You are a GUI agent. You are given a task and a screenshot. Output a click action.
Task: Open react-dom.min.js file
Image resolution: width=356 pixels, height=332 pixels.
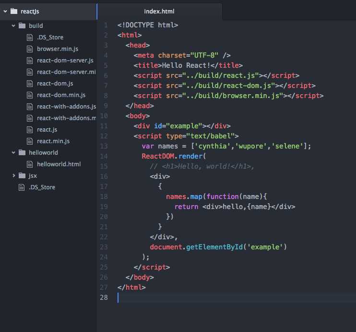61,95
